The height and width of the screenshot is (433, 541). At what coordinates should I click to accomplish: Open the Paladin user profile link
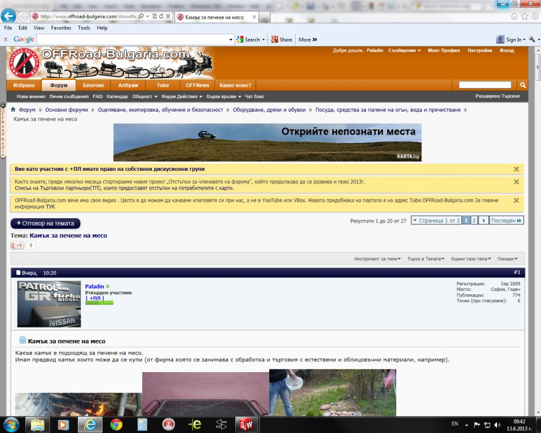click(x=94, y=286)
